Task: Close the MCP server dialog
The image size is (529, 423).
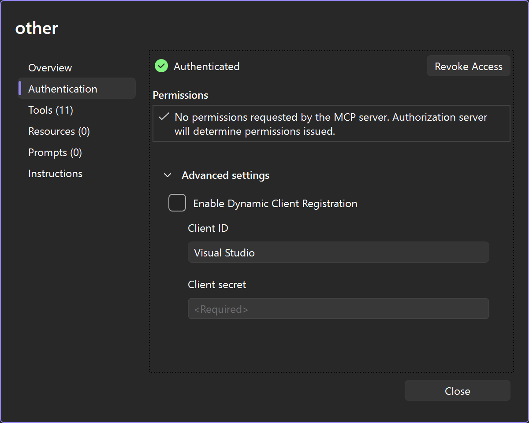Action: [457, 390]
